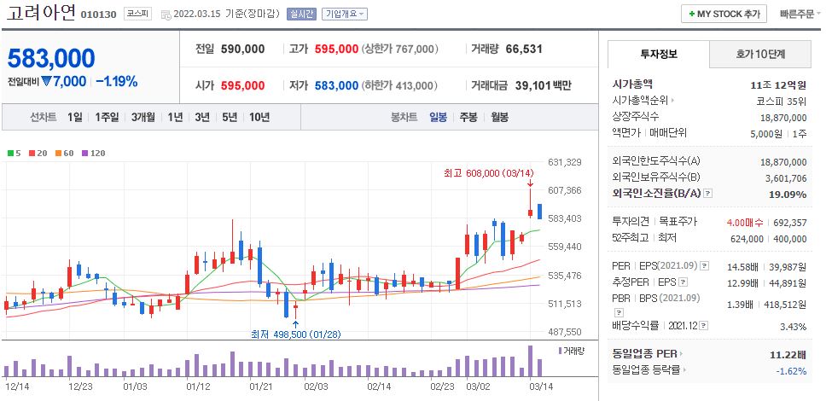Open help icon next to 배당수익률 2021.12
Image resolution: width=826 pixels, height=401 pixels.
(x=704, y=326)
